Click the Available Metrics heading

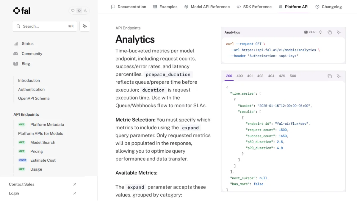pos(137,173)
